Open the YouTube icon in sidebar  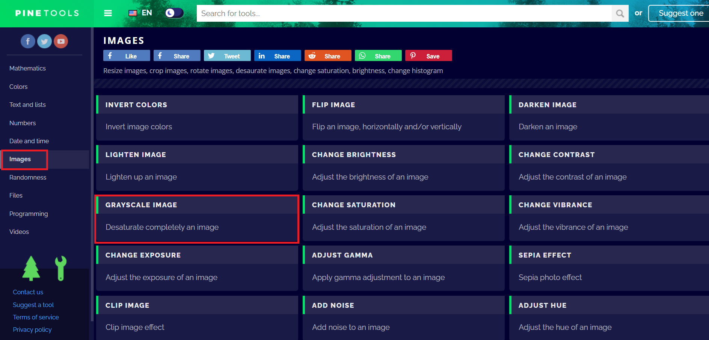(61, 41)
